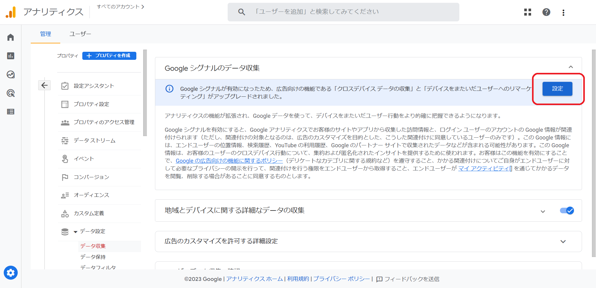Click the イベント touch icon

point(65,159)
